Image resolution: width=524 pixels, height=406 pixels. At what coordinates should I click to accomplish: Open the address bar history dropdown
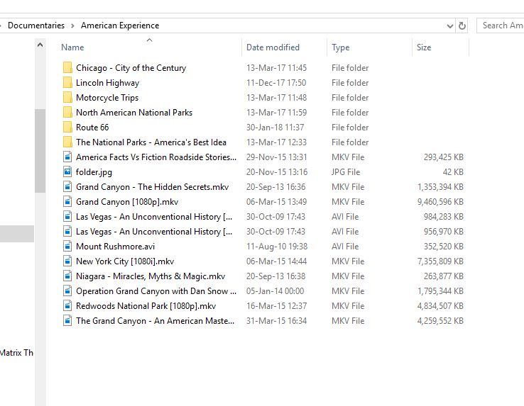[450, 26]
